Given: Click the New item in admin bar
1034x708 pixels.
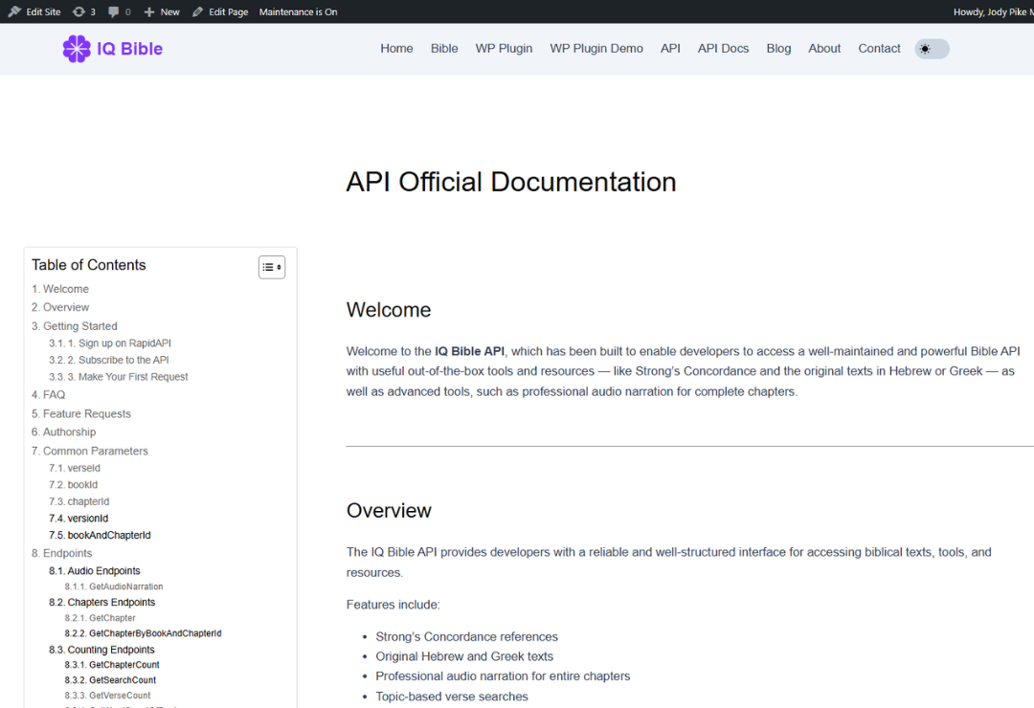Looking at the screenshot, I should [169, 11].
